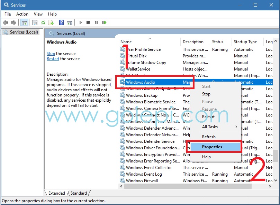Select the Windows Backup row
The width and height of the screenshot is (280, 205).
coord(196,95)
